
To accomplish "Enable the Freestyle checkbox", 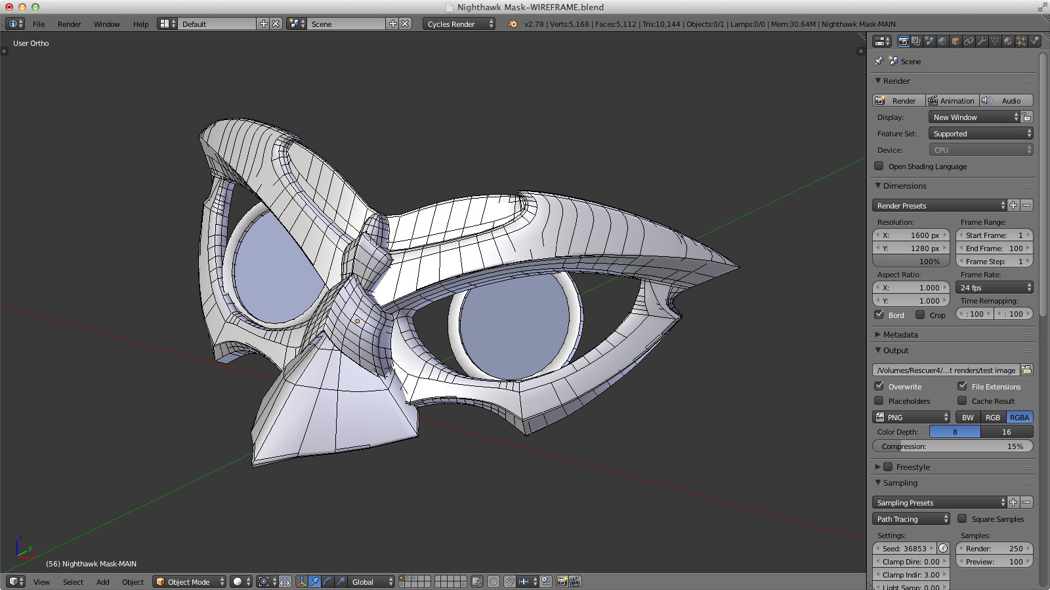I will coord(888,467).
